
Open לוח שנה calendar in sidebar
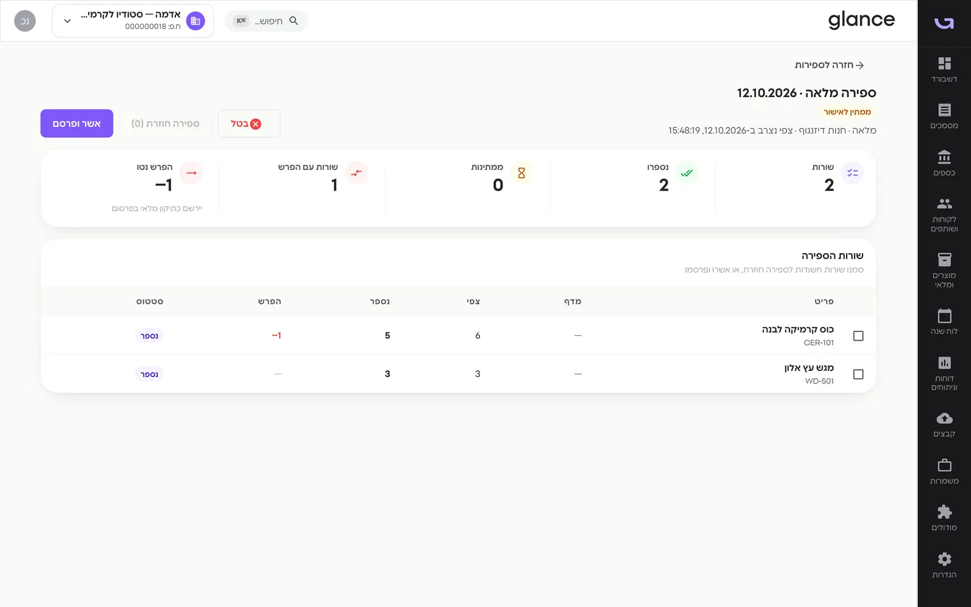coord(944,321)
